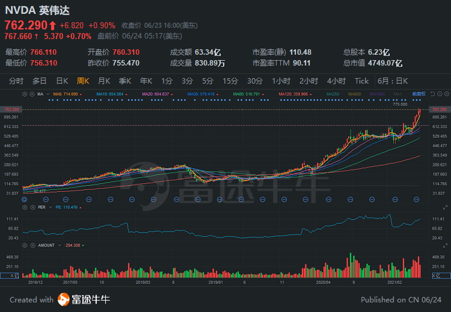The width and height of the screenshot is (451, 312).
Task: Click the current price 762.290
Action: click(26, 25)
